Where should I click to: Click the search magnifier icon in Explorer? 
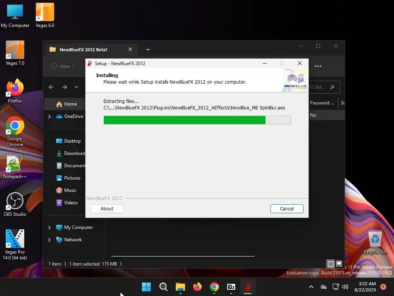point(332,87)
